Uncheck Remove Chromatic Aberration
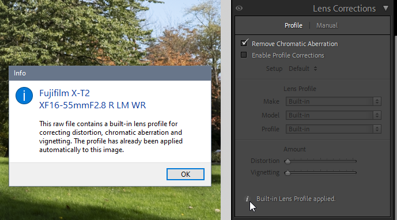Screen dimensions: 397x220 click(244, 43)
